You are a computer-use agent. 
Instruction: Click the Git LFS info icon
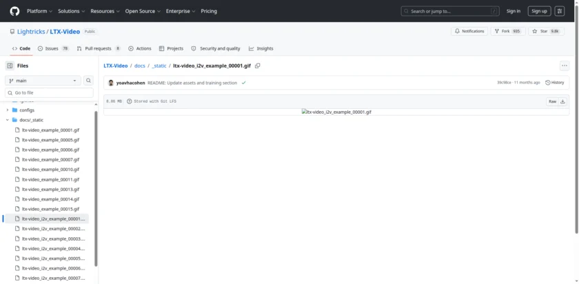[x=130, y=101]
